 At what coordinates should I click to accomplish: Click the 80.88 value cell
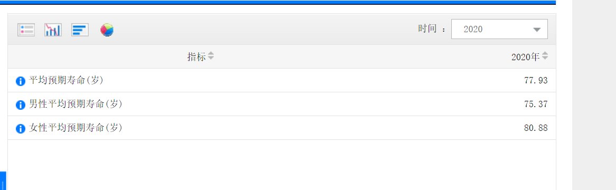(535, 128)
